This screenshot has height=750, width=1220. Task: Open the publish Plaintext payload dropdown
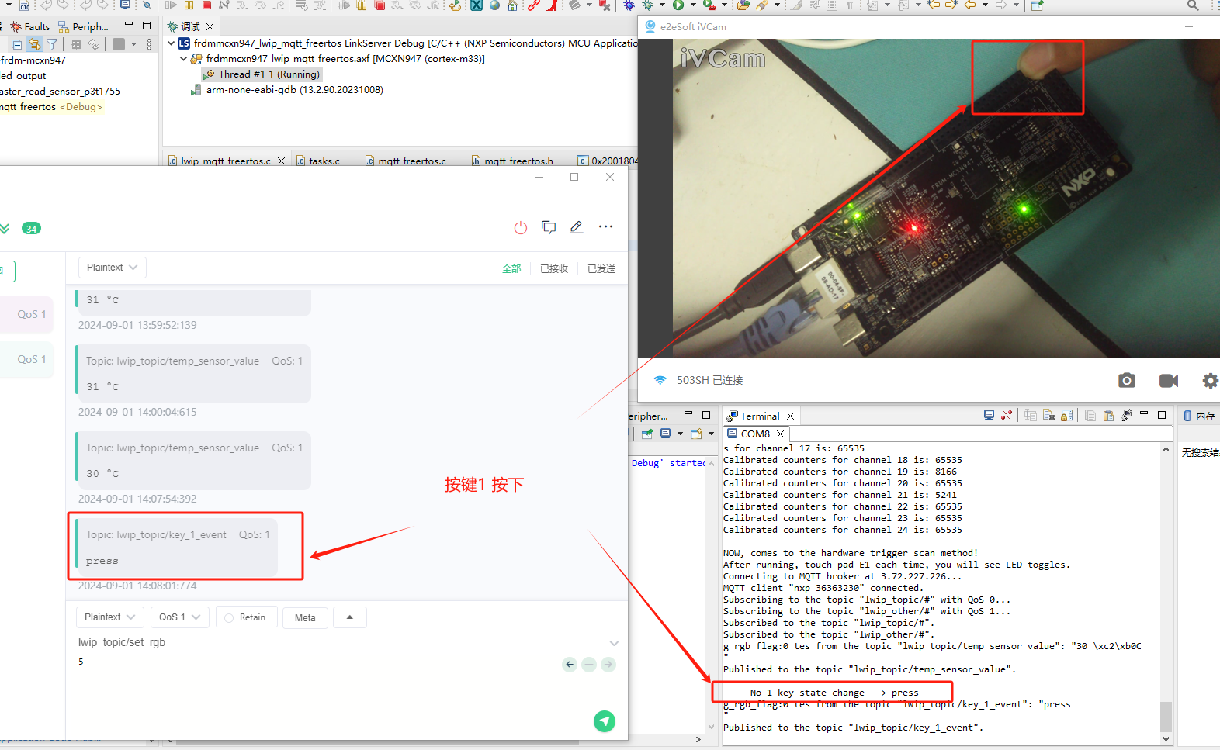point(110,617)
